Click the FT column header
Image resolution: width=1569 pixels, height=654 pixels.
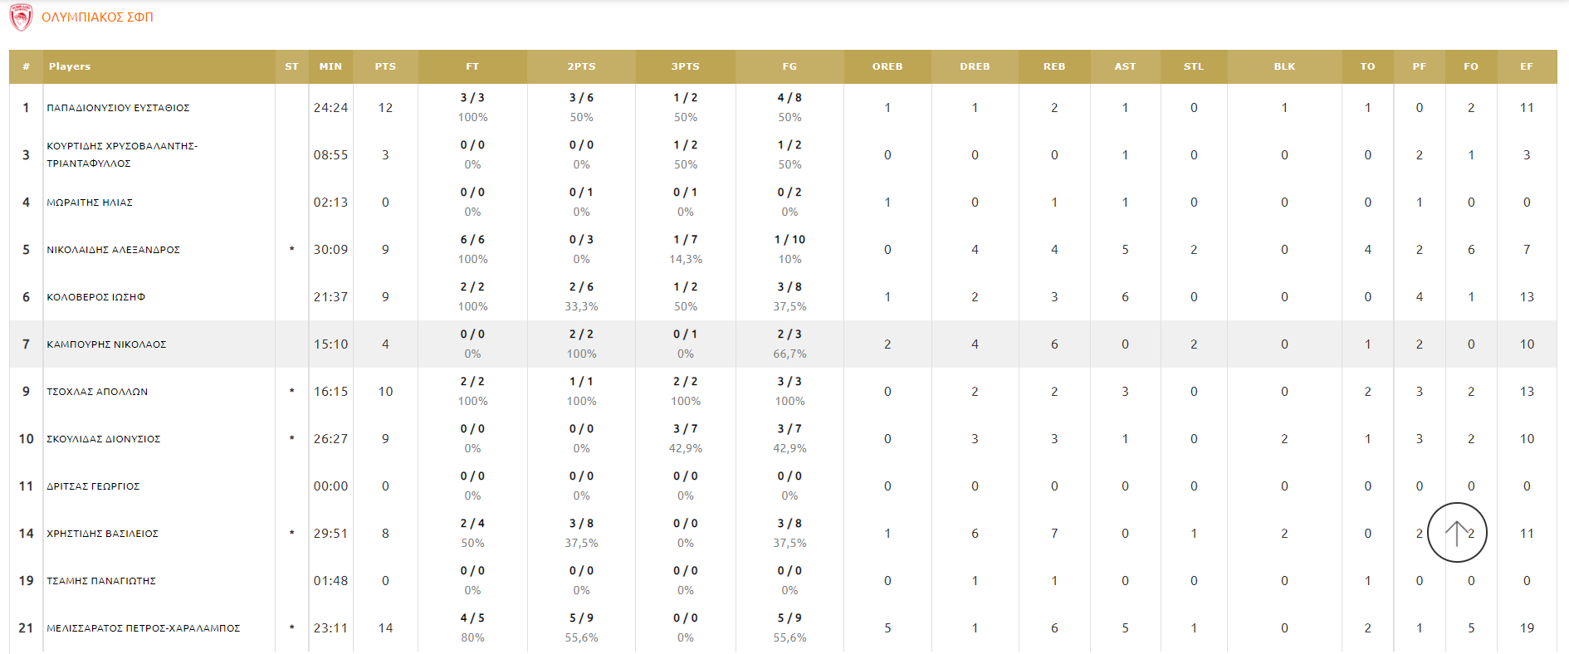tap(472, 66)
